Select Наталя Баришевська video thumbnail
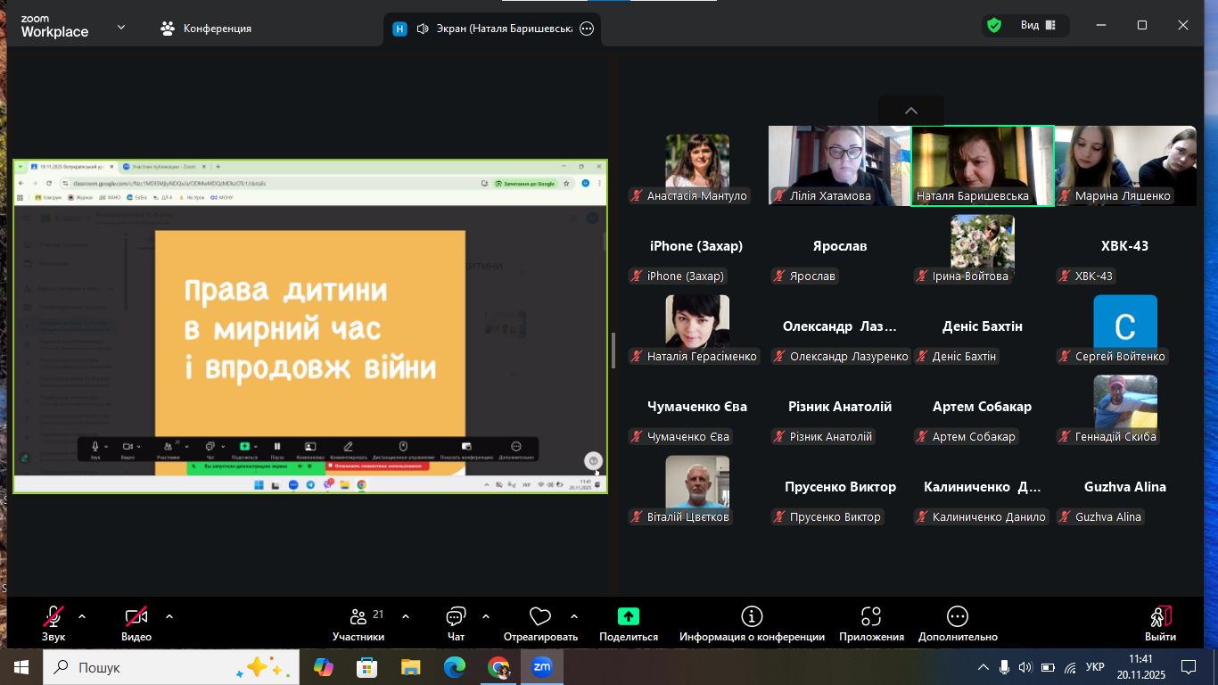The height and width of the screenshot is (685, 1218). pos(982,165)
